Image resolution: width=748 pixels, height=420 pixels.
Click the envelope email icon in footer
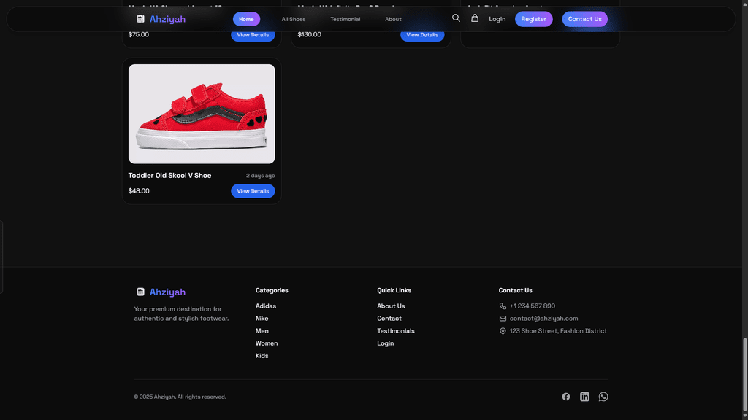503,319
